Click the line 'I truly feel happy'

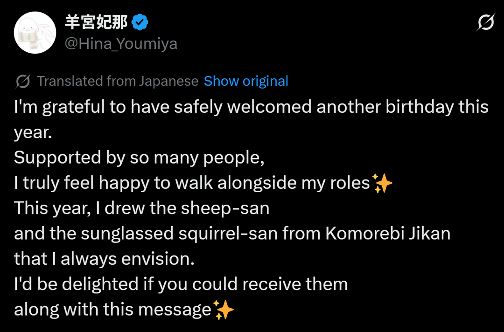pyautogui.click(x=191, y=183)
